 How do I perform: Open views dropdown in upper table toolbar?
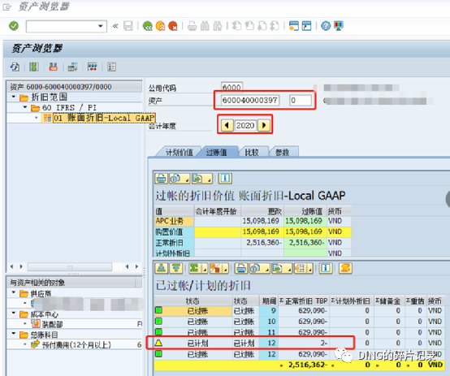tap(180, 179)
